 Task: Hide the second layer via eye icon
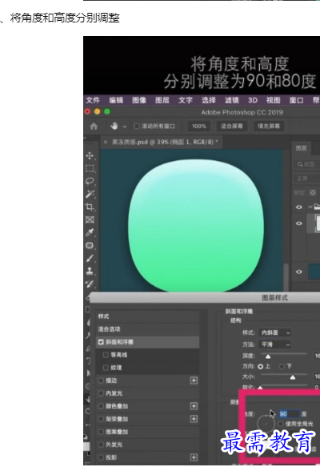299,223
